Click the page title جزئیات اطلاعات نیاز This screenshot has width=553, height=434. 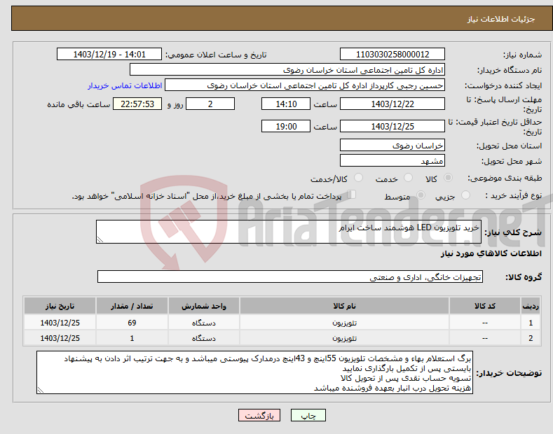501,19
